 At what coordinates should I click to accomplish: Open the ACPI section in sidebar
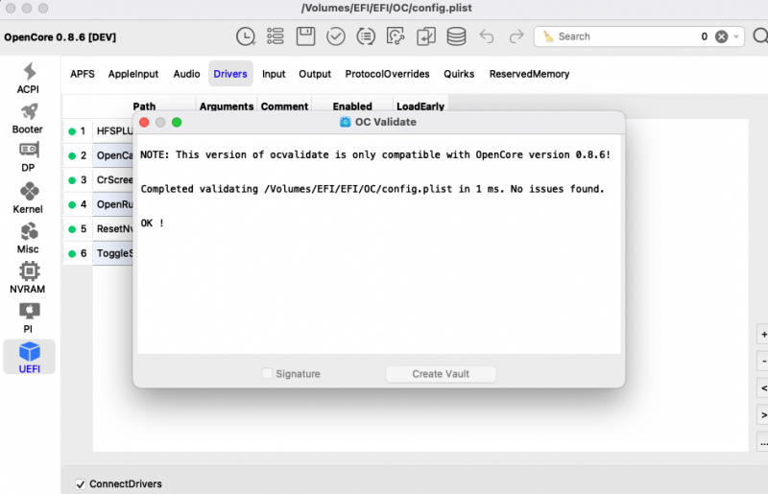point(29,79)
